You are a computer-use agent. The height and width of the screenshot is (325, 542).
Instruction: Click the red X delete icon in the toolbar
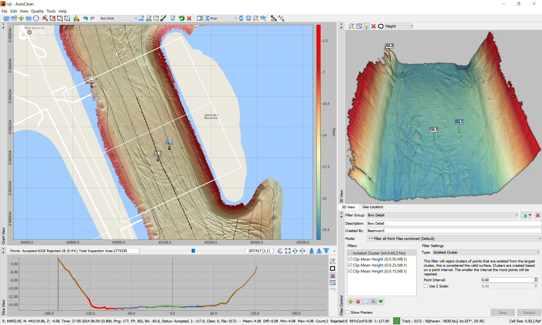click(189, 18)
